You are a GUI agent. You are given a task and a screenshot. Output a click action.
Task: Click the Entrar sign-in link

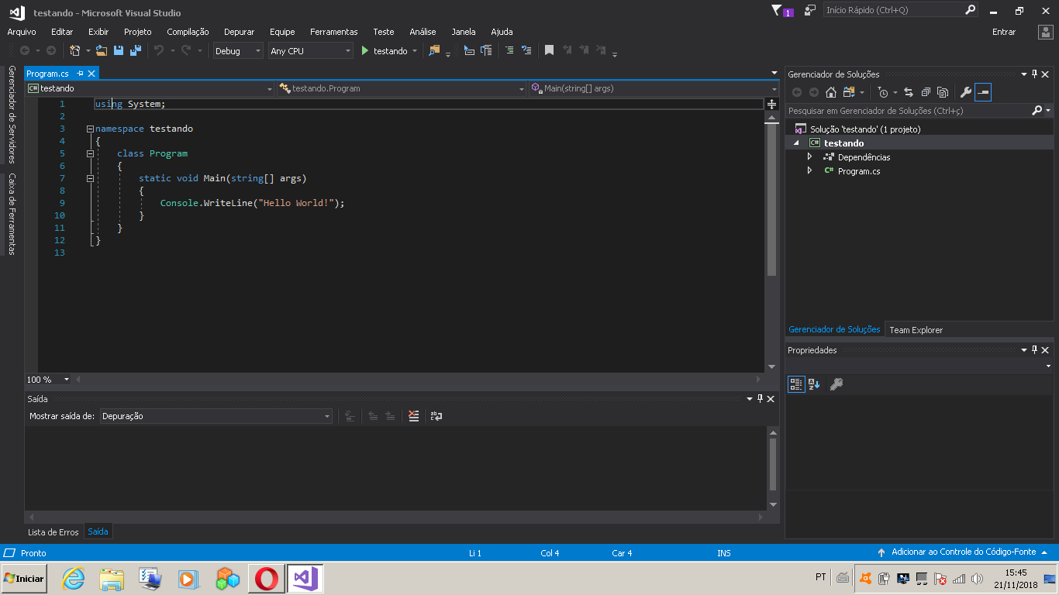[1004, 32]
